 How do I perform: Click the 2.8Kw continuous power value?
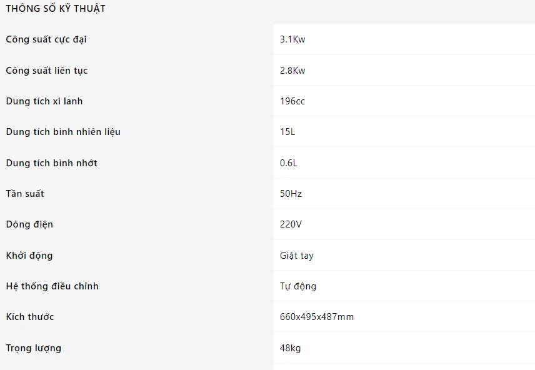click(x=292, y=71)
